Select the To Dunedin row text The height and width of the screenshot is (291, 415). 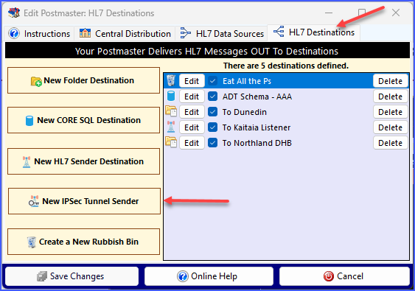(x=244, y=112)
